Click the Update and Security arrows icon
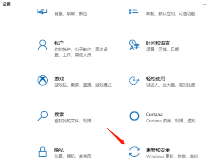 134,152
